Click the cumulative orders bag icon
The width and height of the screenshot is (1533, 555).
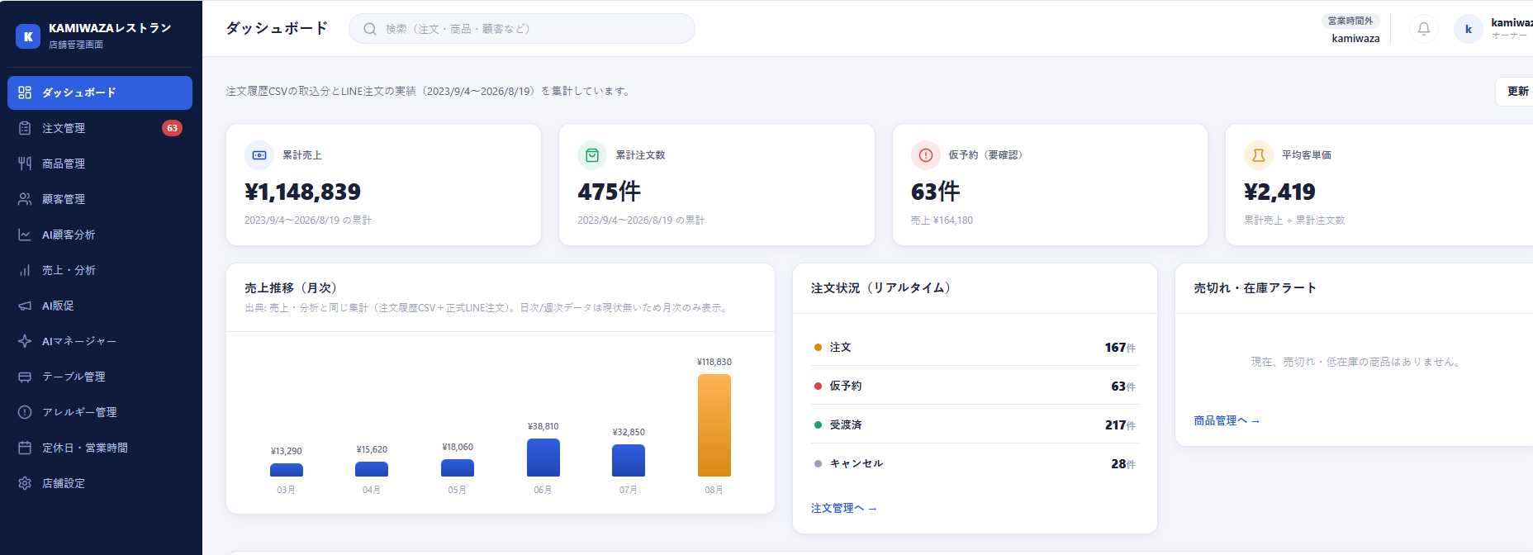pos(592,155)
